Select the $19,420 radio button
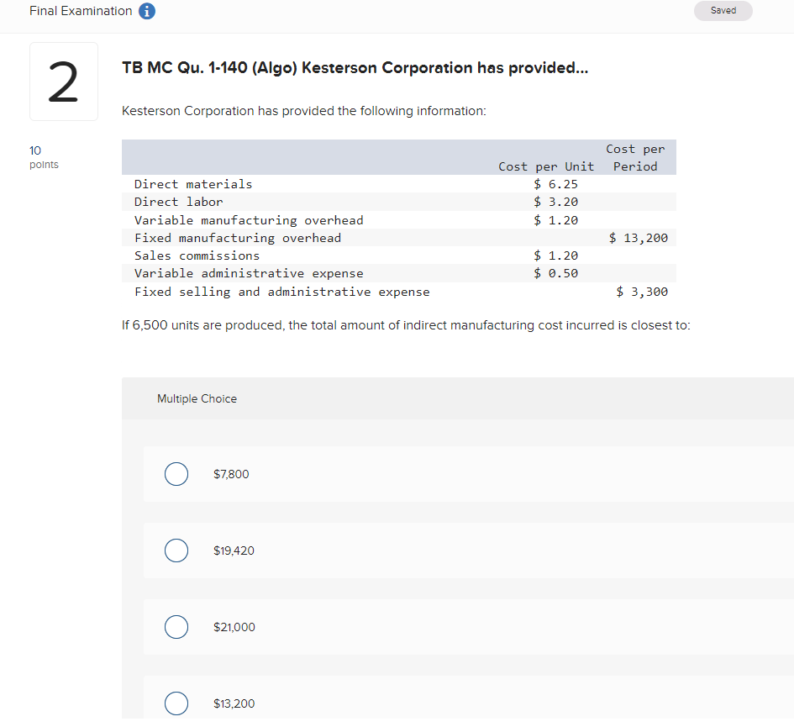The width and height of the screenshot is (794, 727). point(176,551)
